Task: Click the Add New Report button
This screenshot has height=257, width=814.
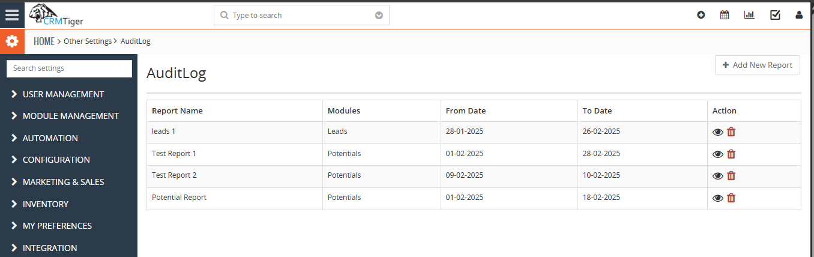Action: click(x=757, y=65)
